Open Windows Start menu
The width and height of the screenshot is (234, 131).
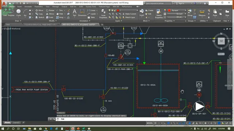3,128
